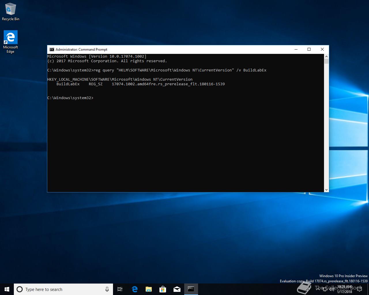The width and height of the screenshot is (369, 295).
Task: Open the network status tray icon
Action: (325, 289)
